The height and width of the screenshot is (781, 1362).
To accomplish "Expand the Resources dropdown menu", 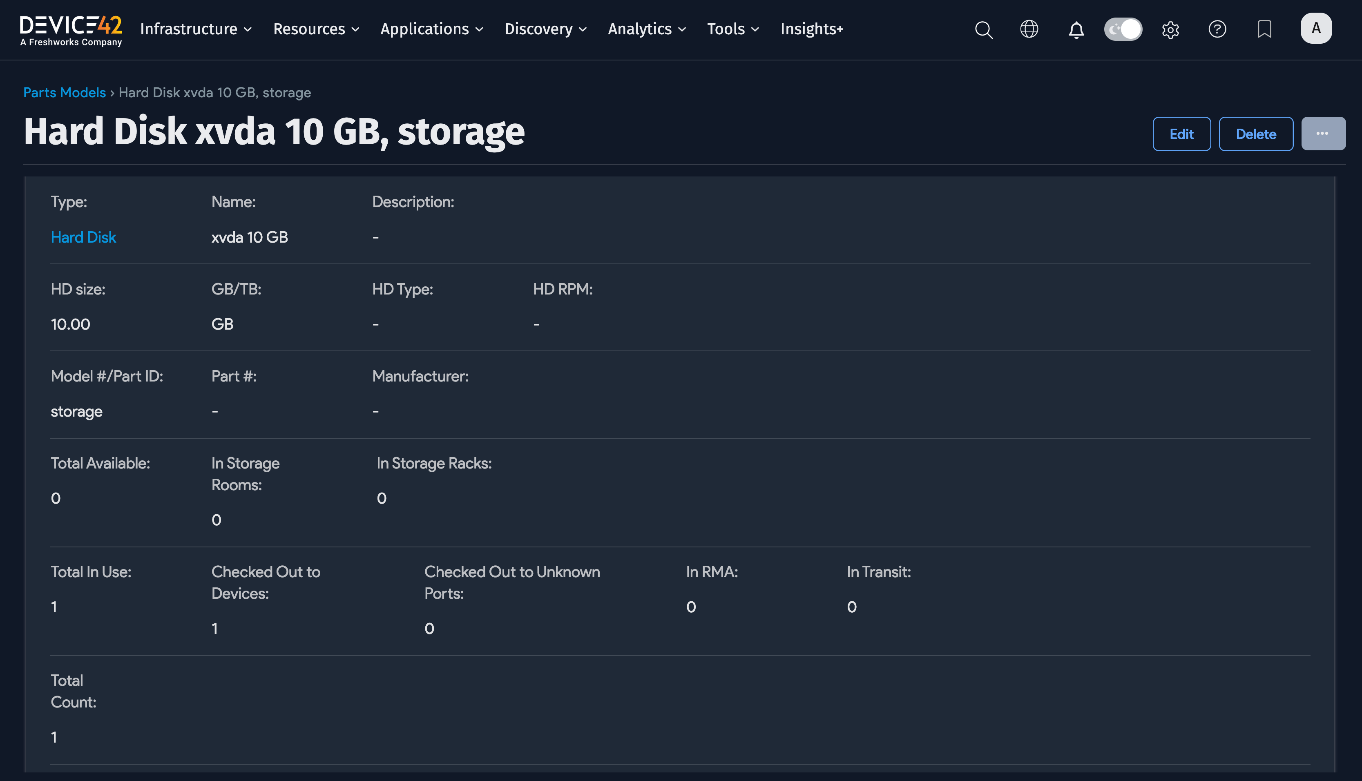I will click(x=316, y=29).
